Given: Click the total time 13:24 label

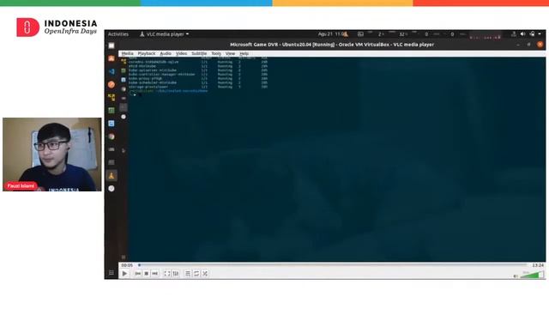Looking at the screenshot, I should pyautogui.click(x=538, y=265).
